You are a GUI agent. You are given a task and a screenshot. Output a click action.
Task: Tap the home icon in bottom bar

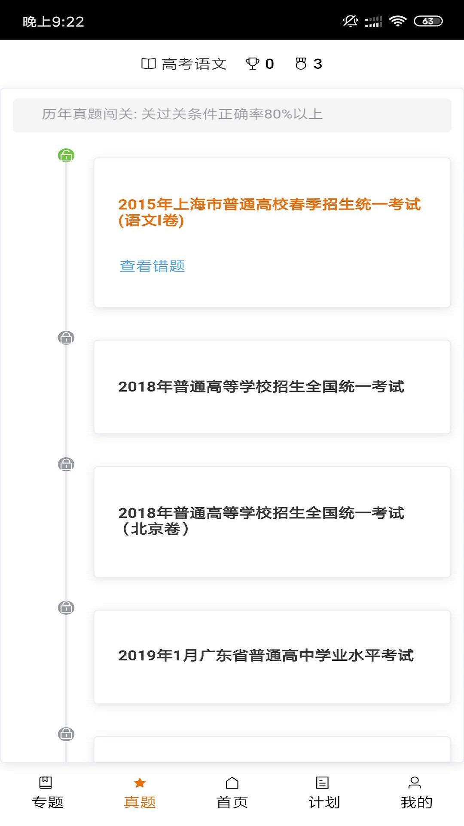[x=232, y=783]
